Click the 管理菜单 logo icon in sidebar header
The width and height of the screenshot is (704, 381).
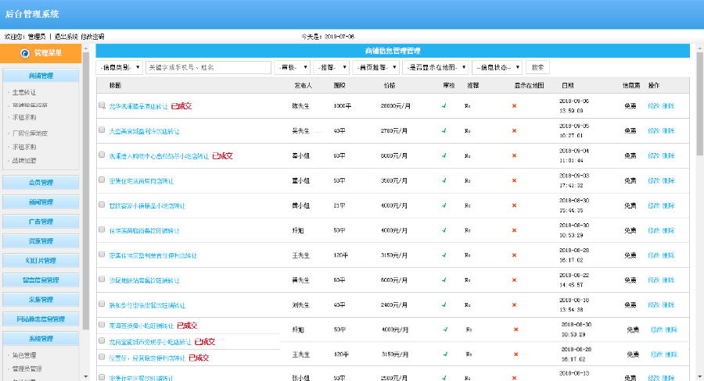point(25,53)
